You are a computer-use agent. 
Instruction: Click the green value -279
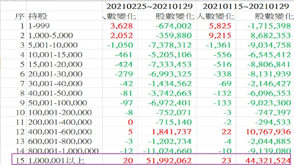point(124,74)
